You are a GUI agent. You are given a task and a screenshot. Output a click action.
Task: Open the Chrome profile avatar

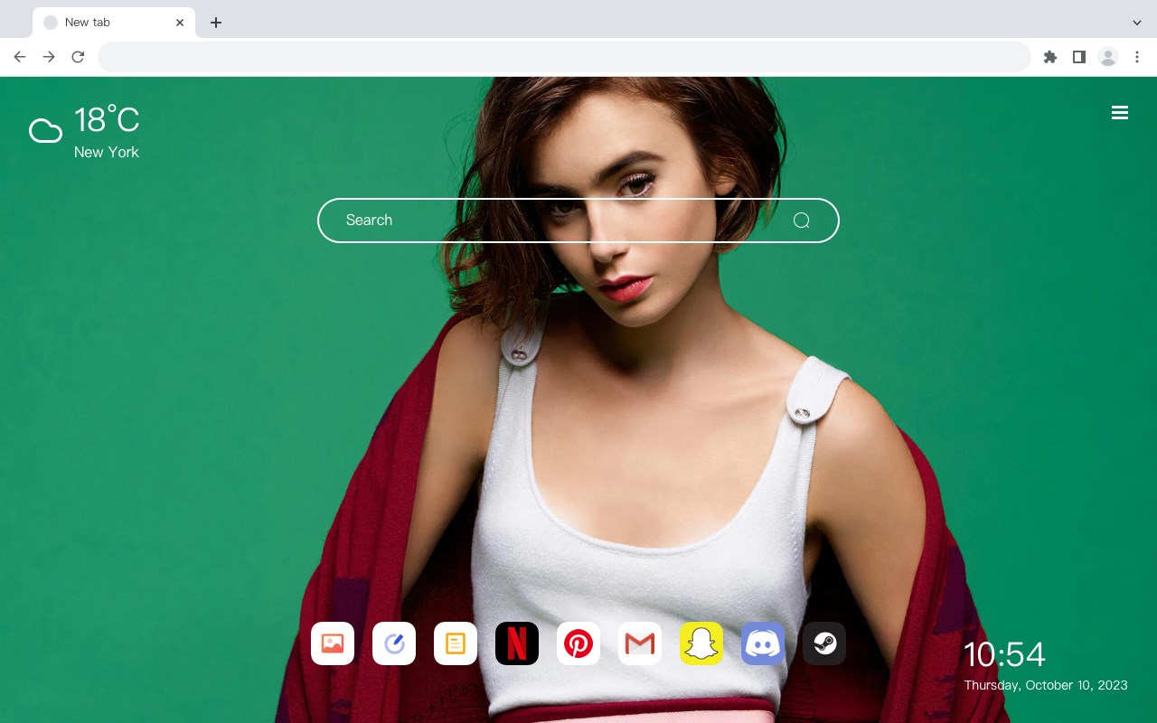(1108, 57)
